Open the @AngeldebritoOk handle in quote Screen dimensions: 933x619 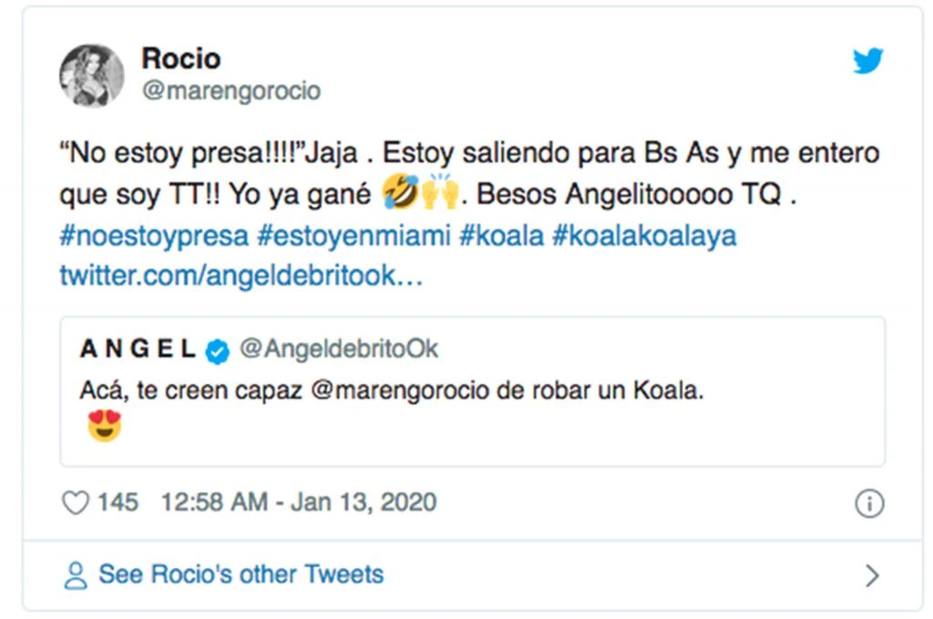point(338,349)
